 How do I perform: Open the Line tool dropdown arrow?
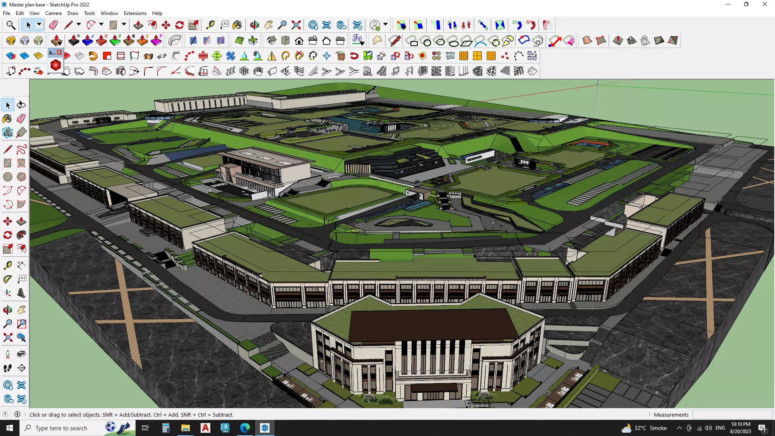(x=79, y=25)
